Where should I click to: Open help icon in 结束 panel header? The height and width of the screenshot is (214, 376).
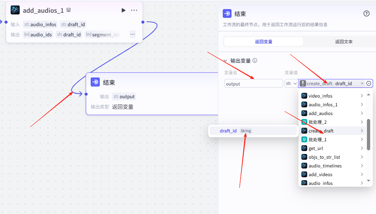[367, 14]
